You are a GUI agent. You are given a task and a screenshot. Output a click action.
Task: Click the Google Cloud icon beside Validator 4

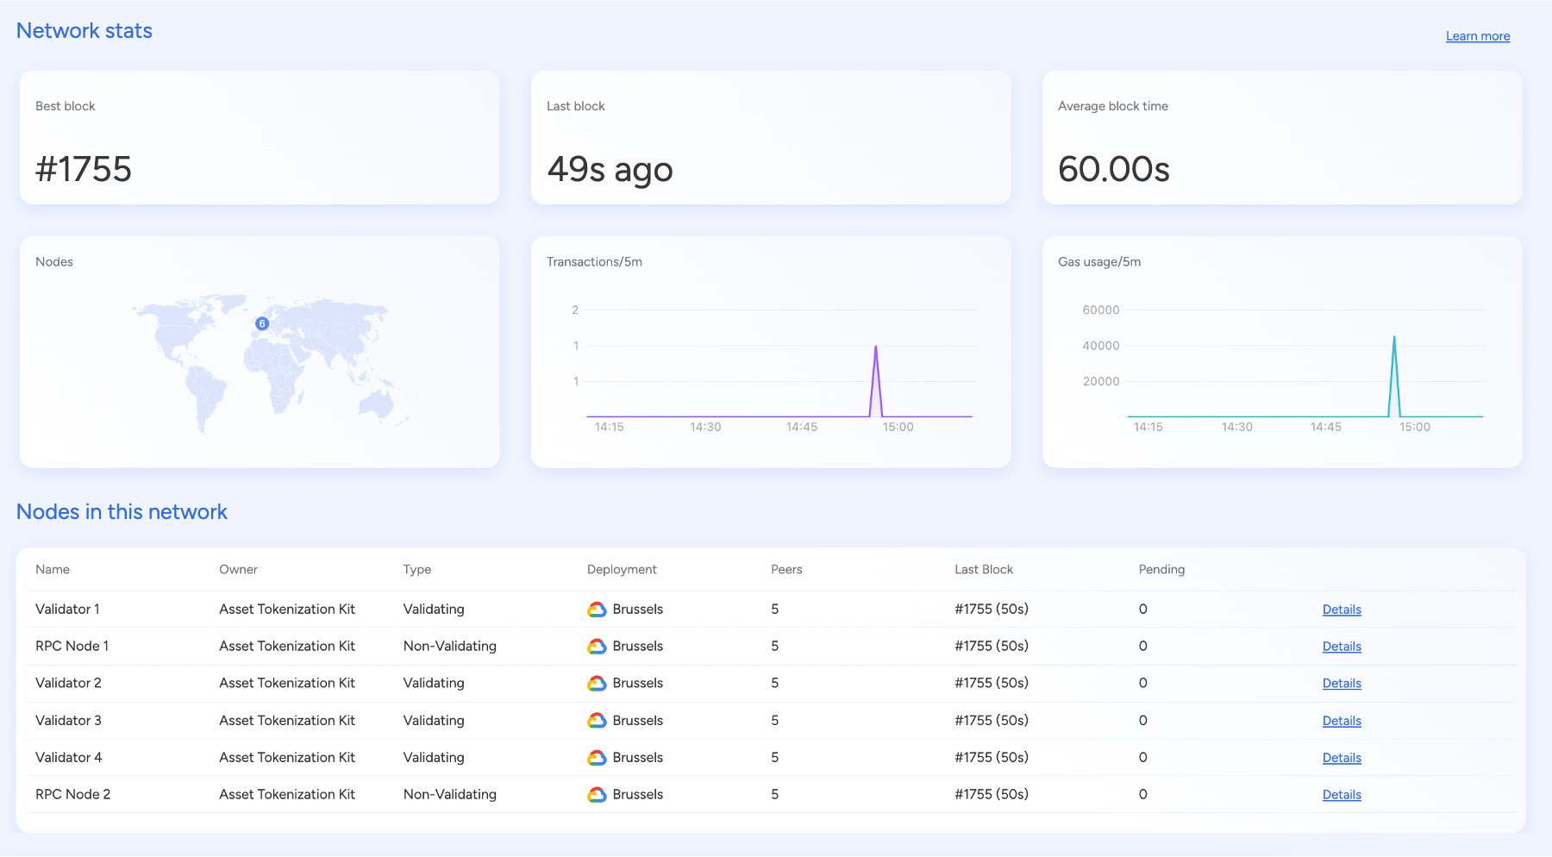[598, 757]
